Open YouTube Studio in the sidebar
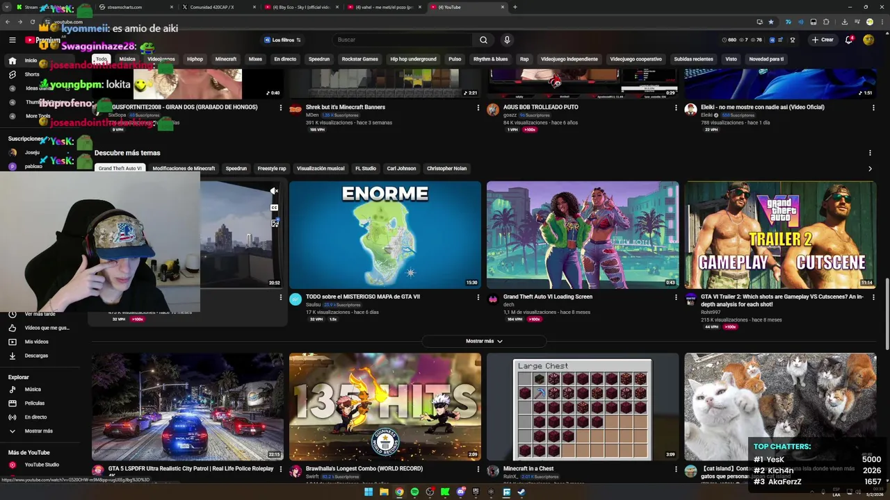Image resolution: width=890 pixels, height=500 pixels. pyautogui.click(x=42, y=465)
